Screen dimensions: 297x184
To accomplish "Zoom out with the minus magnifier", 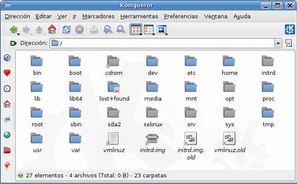I will click(121, 29).
